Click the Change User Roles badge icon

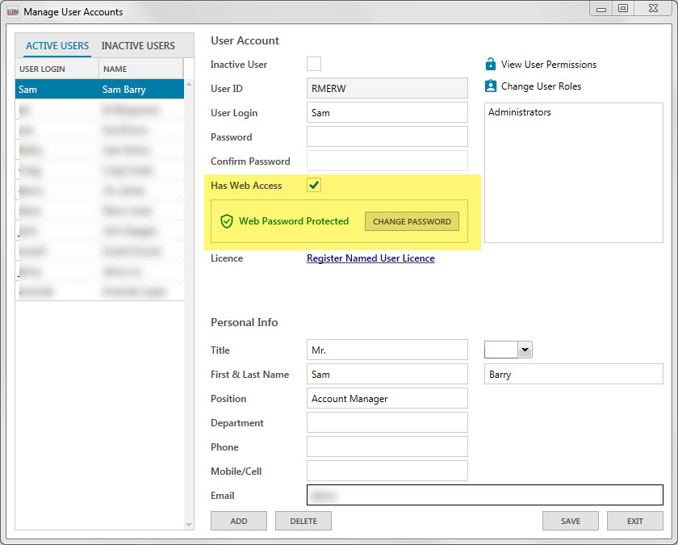490,86
